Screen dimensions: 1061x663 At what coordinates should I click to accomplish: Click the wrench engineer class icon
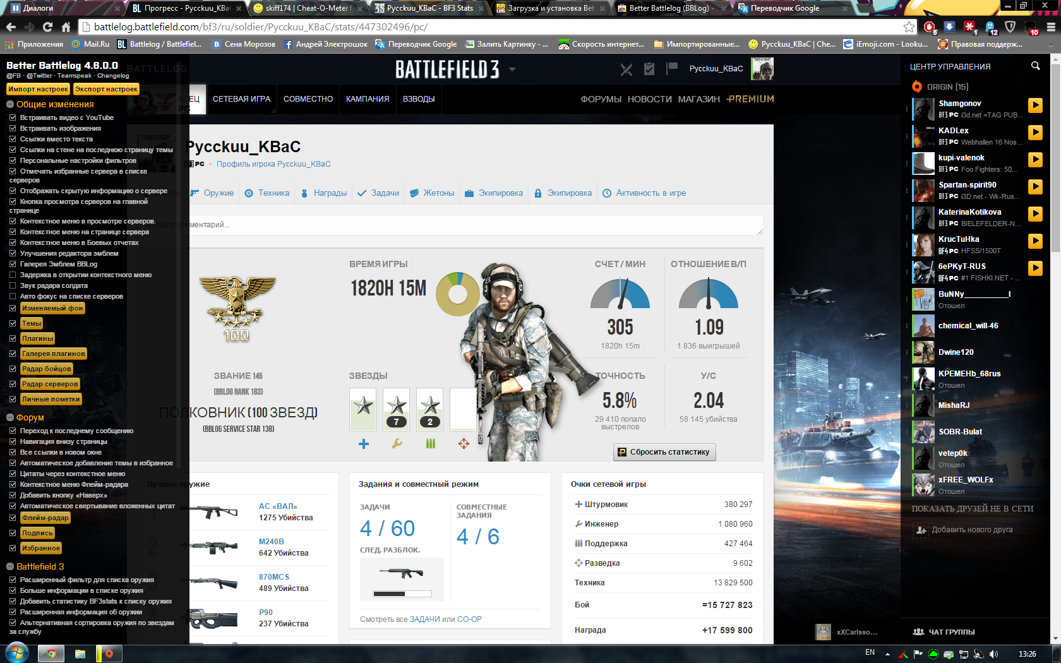coord(397,444)
